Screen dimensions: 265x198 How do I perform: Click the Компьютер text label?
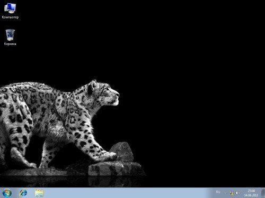pos(10,17)
